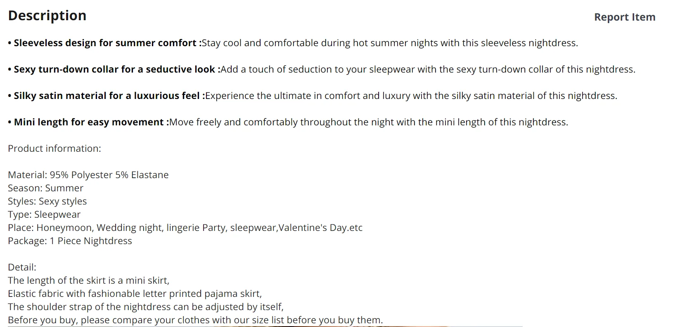Click the 'Styles: Sexy styles' line
The height and width of the screenshot is (327, 680).
tap(47, 201)
